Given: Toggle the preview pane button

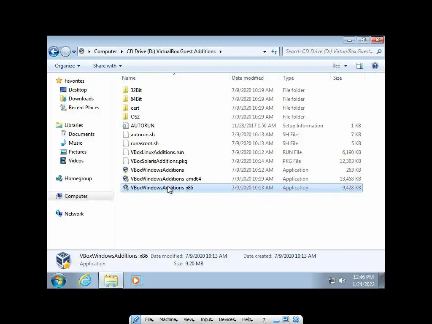Looking at the screenshot, I should click(360, 65).
